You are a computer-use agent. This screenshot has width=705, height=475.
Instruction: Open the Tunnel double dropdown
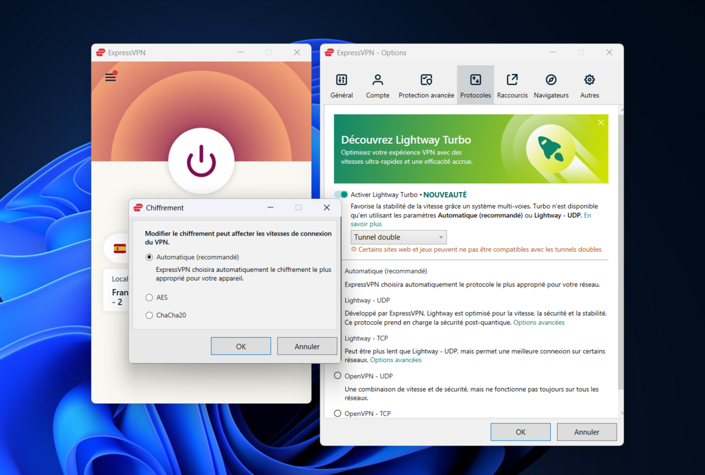coord(399,237)
